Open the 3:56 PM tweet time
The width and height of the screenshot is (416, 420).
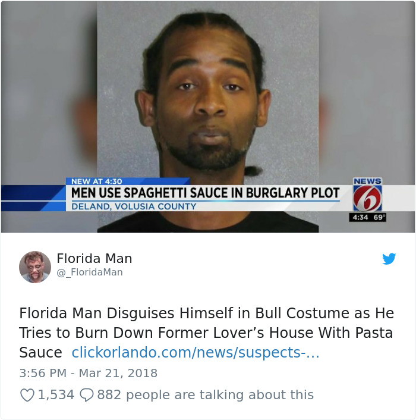point(43,373)
